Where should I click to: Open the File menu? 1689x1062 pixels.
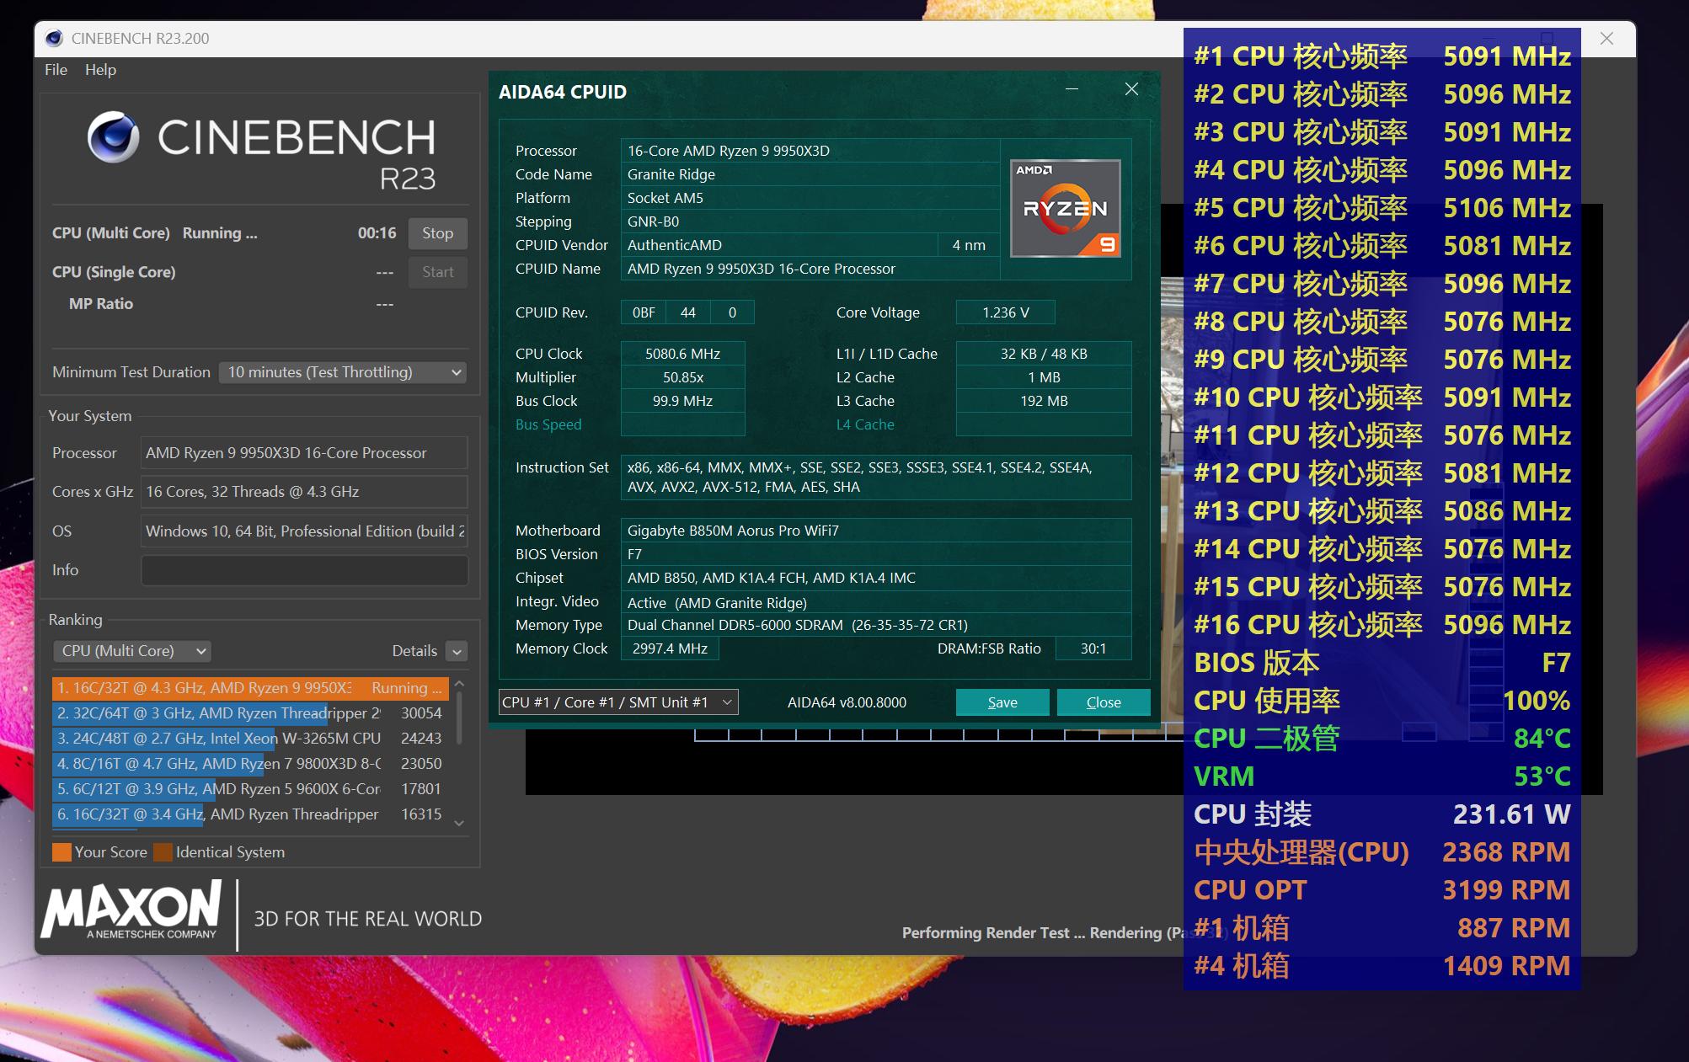pos(55,70)
